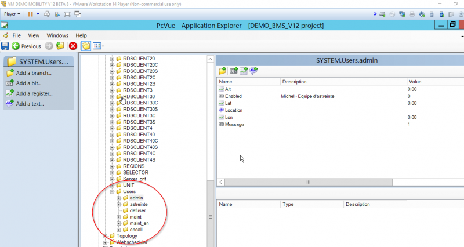Click the double-chevron show devices icon
The width and height of the screenshot is (464, 247).
(x=375, y=14)
